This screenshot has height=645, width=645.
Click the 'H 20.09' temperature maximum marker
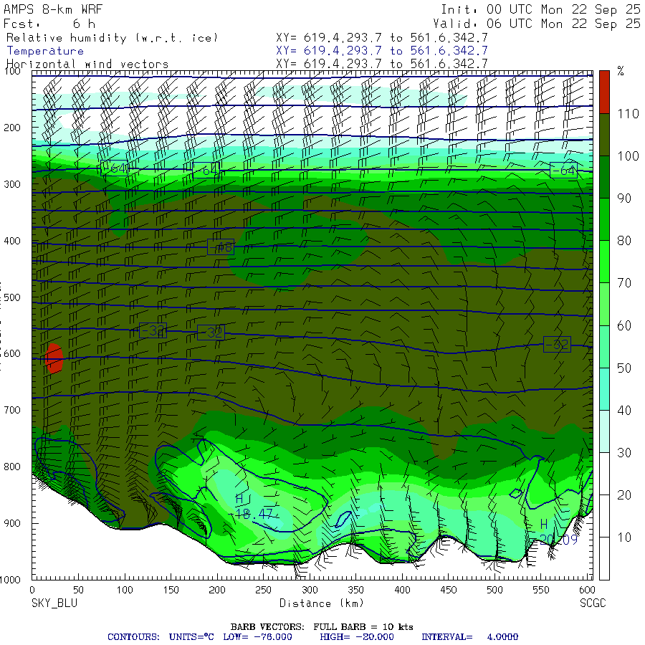[x=558, y=532]
